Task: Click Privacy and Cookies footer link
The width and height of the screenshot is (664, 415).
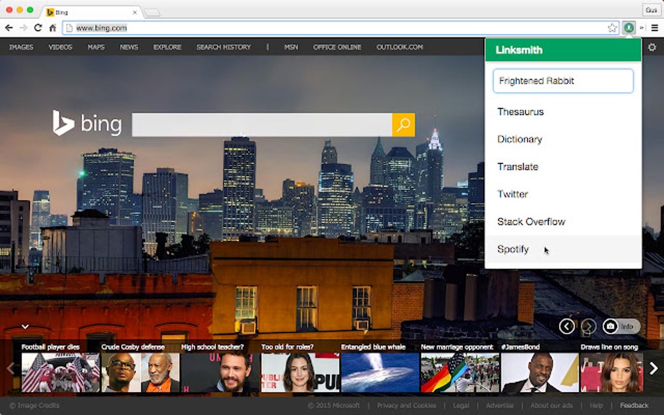Action: (406, 405)
